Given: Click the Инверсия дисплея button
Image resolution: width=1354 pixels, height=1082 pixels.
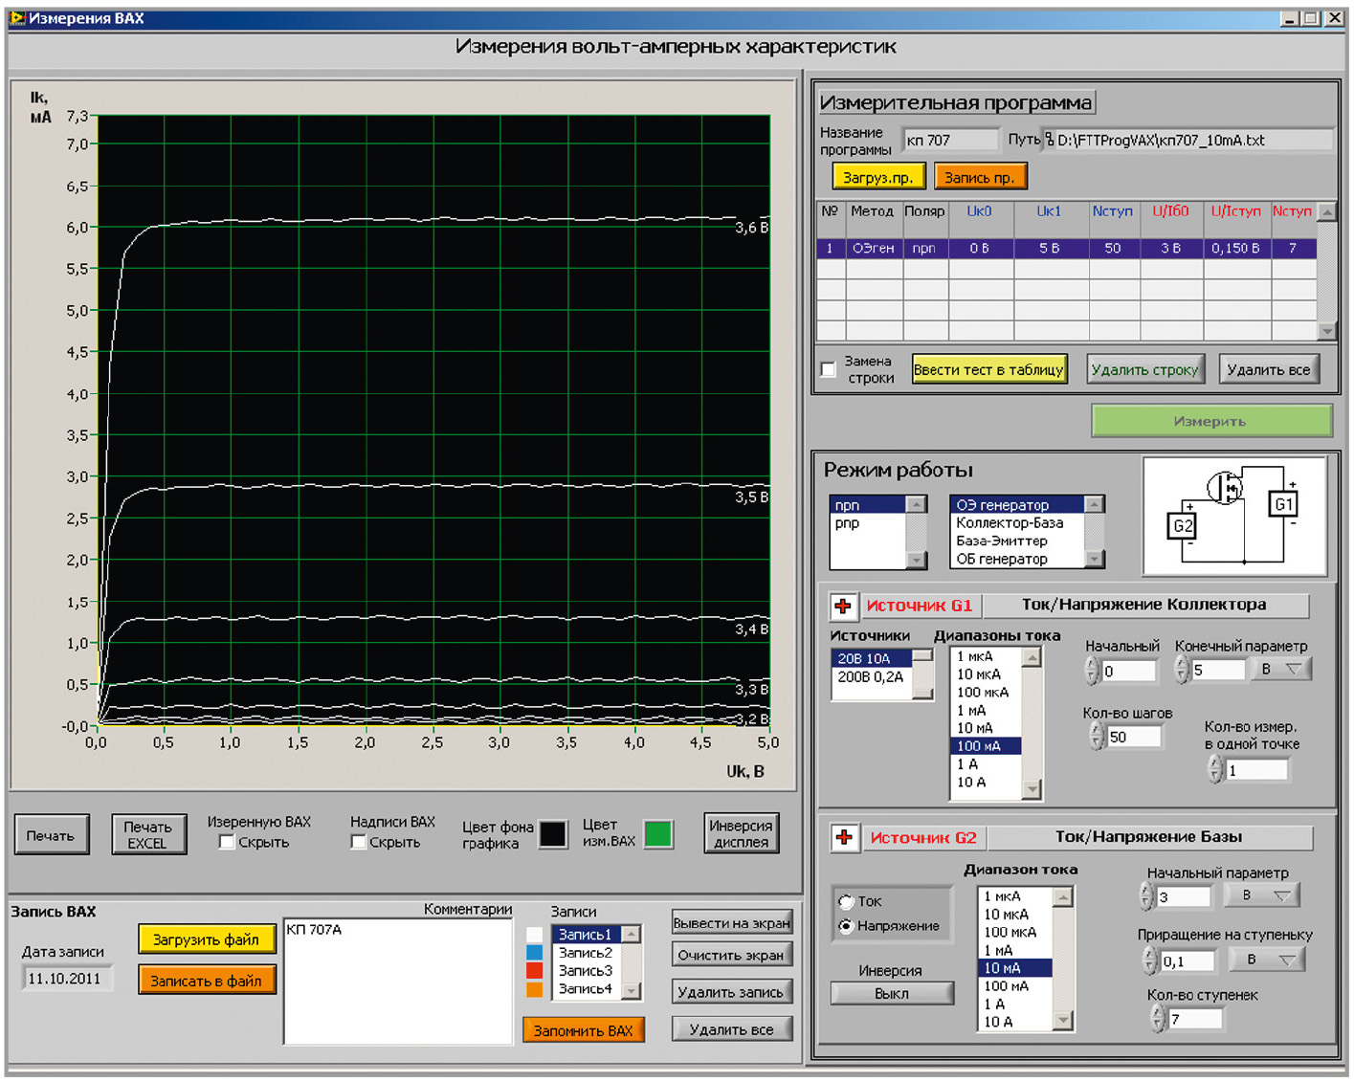Looking at the screenshot, I should tap(742, 833).
